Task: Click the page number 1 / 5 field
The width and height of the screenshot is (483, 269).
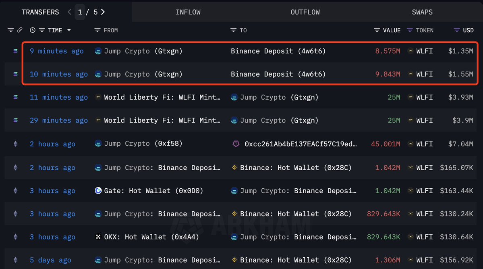Action: [87, 12]
